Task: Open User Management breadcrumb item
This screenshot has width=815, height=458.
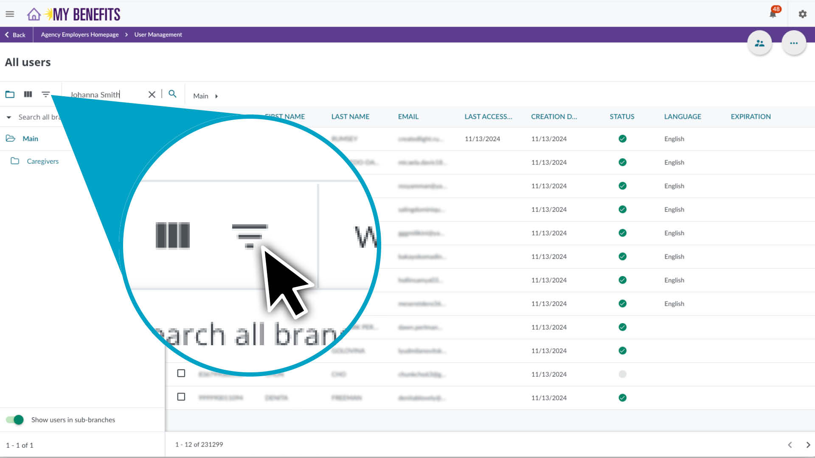Action: tap(157, 34)
